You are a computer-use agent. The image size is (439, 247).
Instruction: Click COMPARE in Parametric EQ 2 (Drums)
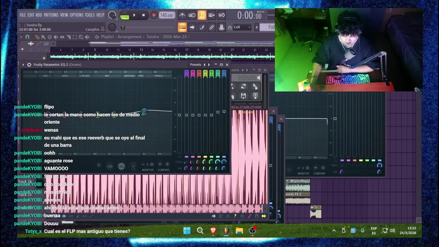coord(164,170)
